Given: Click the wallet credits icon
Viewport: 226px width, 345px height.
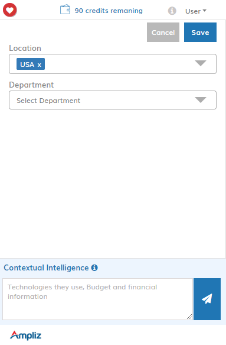Looking at the screenshot, I should [65, 9].
